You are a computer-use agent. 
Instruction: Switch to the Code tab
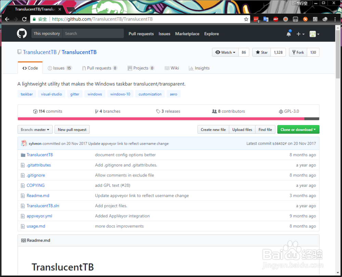tap(30, 68)
